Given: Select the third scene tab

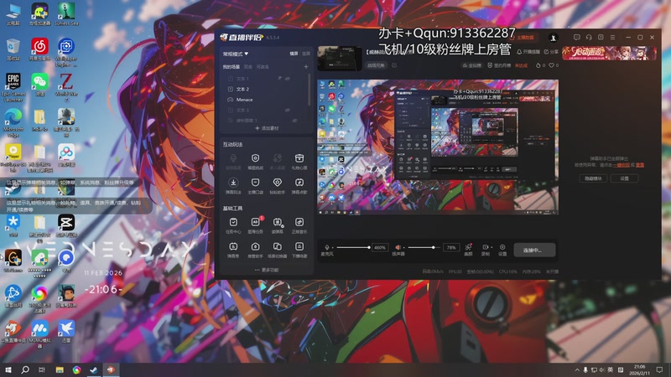Looking at the screenshot, I should 263,67.
